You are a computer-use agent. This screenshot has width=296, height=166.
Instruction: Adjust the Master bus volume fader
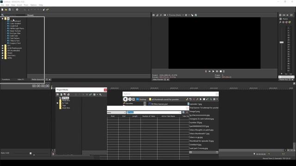(282, 42)
